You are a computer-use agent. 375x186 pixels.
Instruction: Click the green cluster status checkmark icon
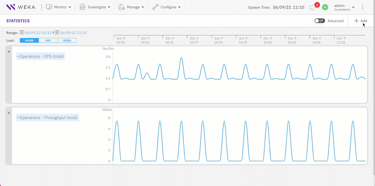pyautogui.click(x=325, y=7)
